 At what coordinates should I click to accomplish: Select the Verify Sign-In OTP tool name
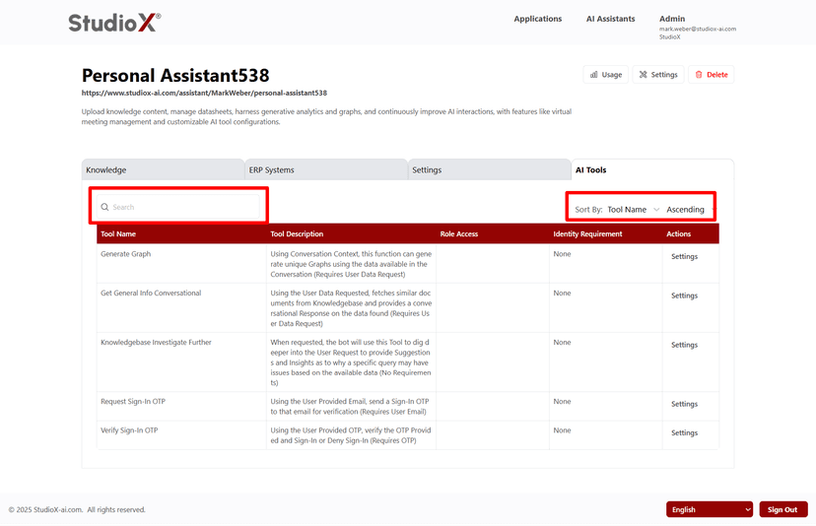[x=129, y=430]
